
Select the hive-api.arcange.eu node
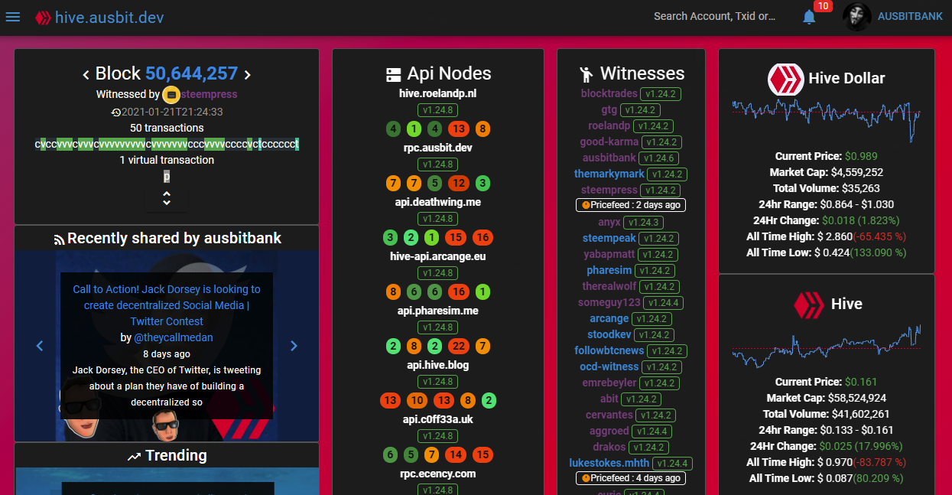[x=438, y=256]
